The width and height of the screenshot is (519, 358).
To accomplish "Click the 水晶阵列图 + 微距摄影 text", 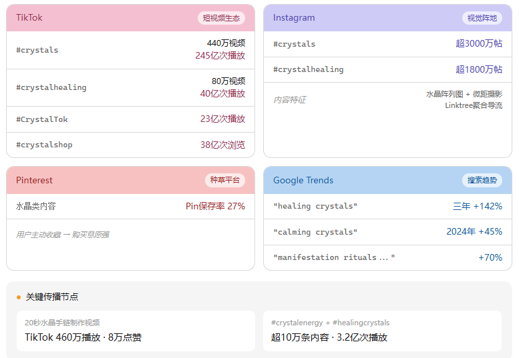I will (464, 95).
